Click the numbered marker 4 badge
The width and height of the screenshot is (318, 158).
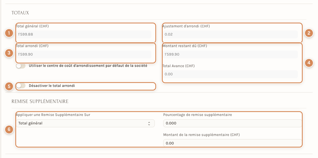click(x=309, y=63)
